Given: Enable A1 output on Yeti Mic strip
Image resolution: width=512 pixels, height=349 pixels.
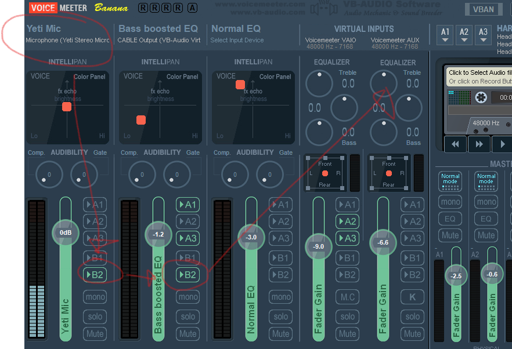Looking at the screenshot, I should (x=95, y=205).
